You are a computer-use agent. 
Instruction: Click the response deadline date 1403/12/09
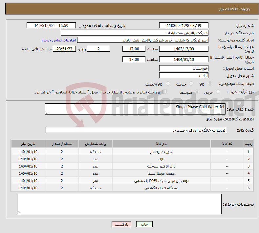pyautogui.click(x=184, y=49)
